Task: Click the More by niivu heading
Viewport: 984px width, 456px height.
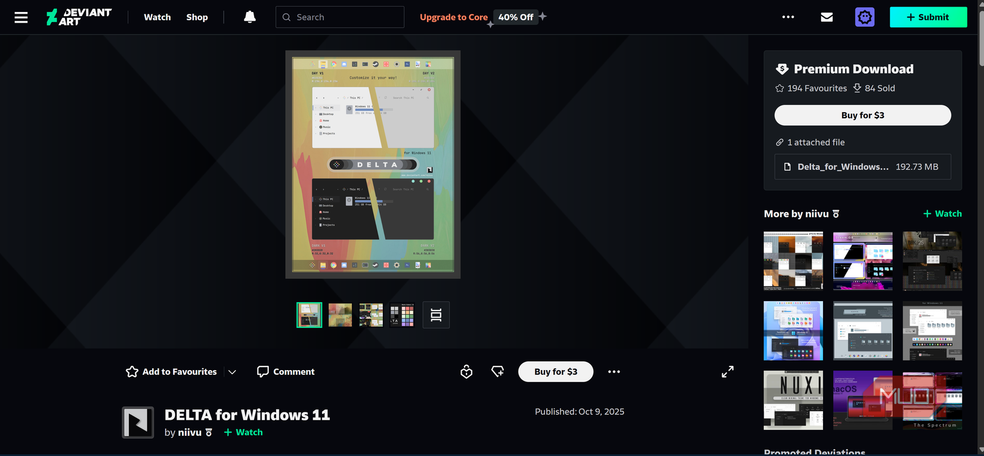Action: [796, 214]
